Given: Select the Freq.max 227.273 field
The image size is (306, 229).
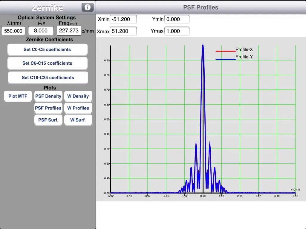Looking at the screenshot, I should (x=69, y=31).
